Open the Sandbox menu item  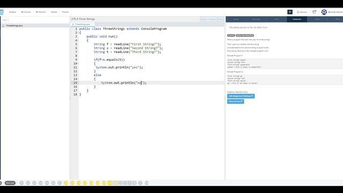point(13,12)
